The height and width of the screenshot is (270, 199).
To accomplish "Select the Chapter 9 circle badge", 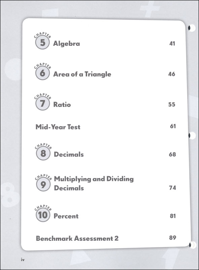I will tap(43, 184).
